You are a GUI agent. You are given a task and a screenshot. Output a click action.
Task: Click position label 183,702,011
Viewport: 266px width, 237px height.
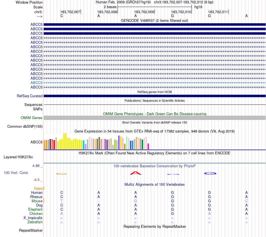(x=218, y=12)
